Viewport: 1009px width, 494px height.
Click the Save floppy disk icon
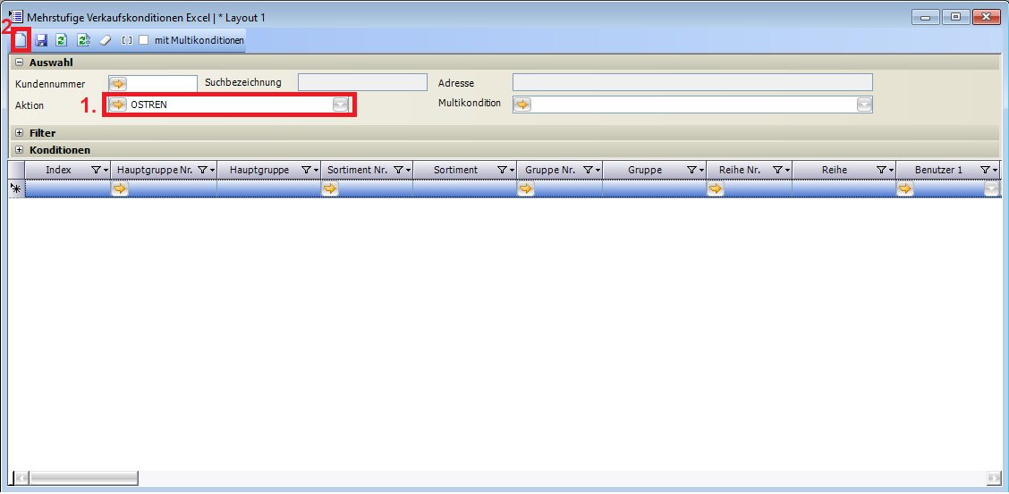pyautogui.click(x=41, y=40)
